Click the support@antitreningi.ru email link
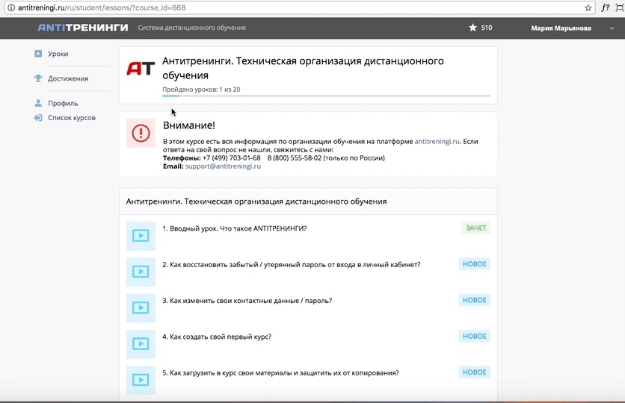This screenshot has width=625, height=403. 223,166
